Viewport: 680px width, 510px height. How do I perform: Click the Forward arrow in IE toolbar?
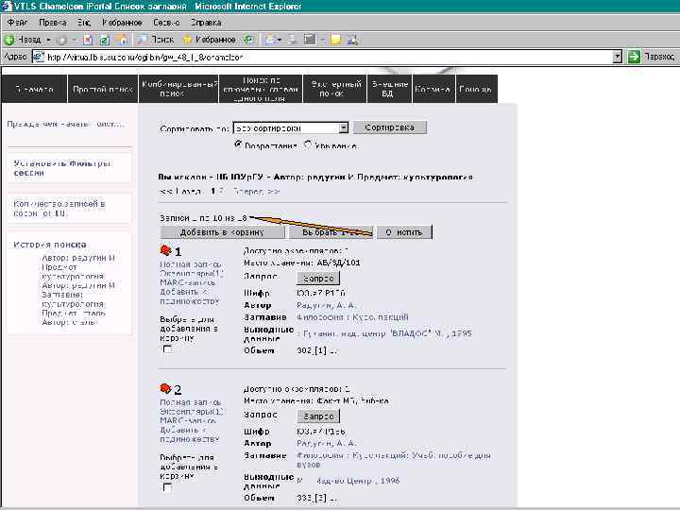tap(62, 40)
